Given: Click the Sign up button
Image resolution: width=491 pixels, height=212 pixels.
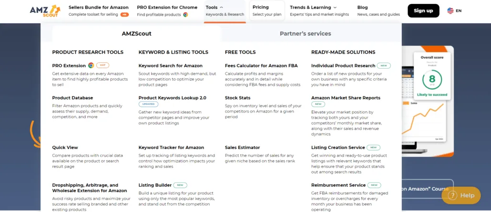Looking at the screenshot, I should coord(423,10).
